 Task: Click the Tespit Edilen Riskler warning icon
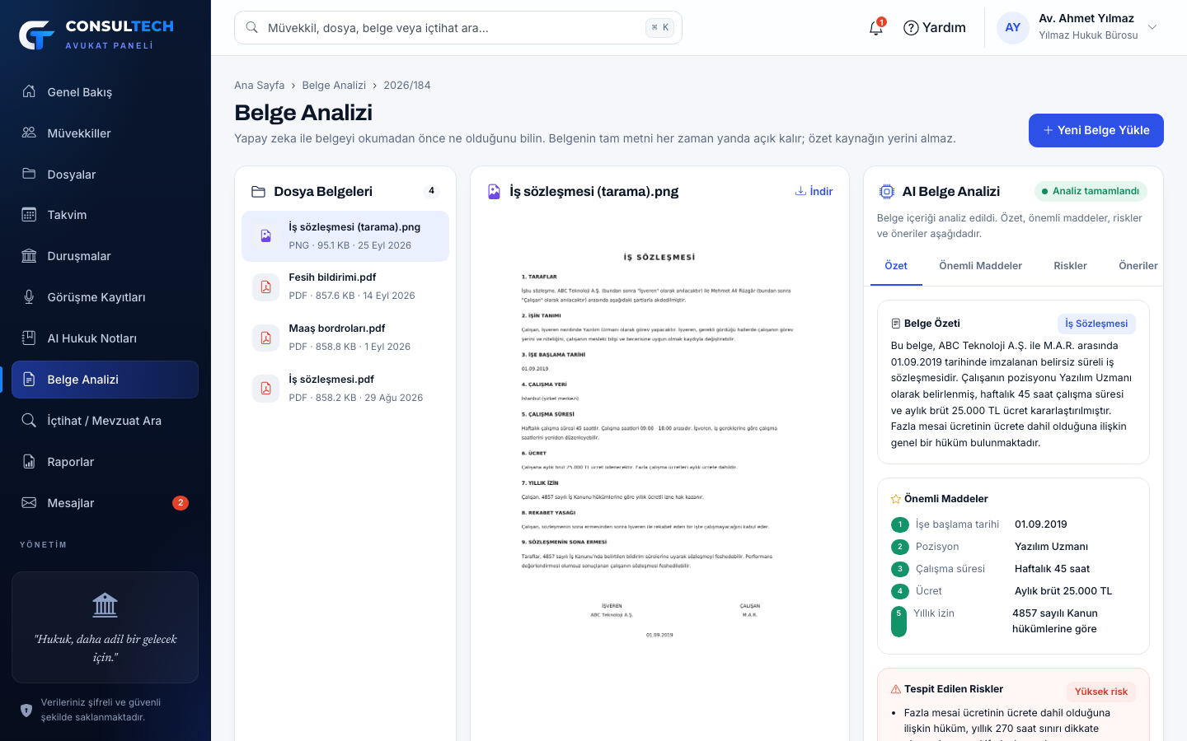896,689
